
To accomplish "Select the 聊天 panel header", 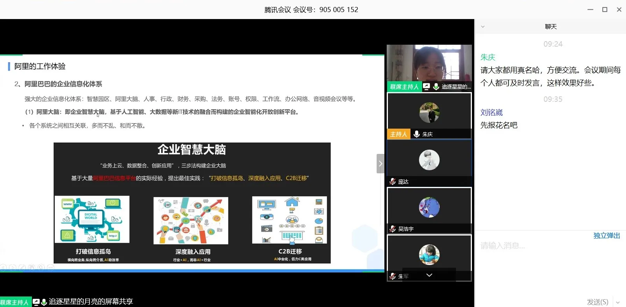I will tap(551, 27).
